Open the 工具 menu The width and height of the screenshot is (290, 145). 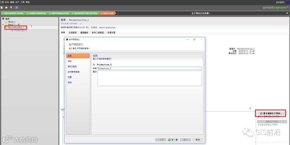pos(22,2)
